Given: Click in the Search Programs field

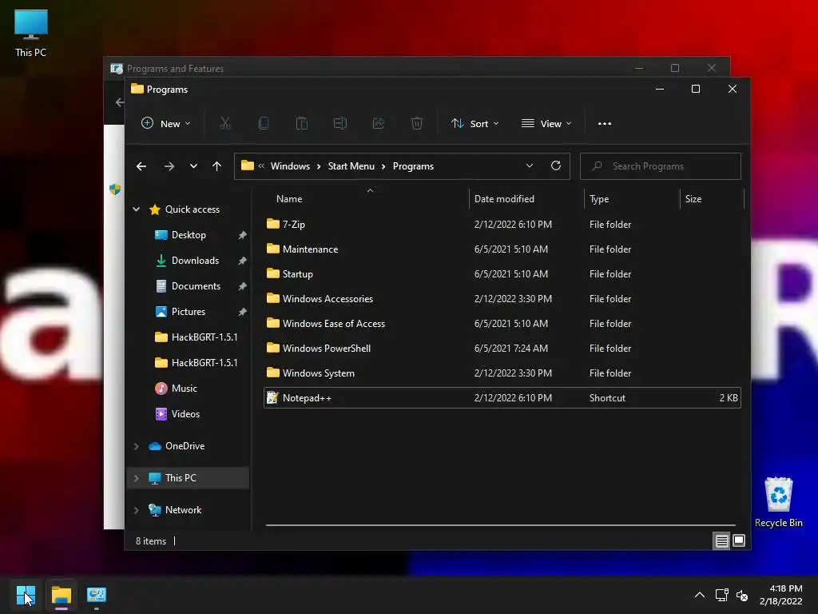Looking at the screenshot, I should (661, 166).
